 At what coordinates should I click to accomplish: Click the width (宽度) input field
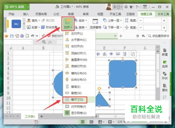click(x=152, y=28)
